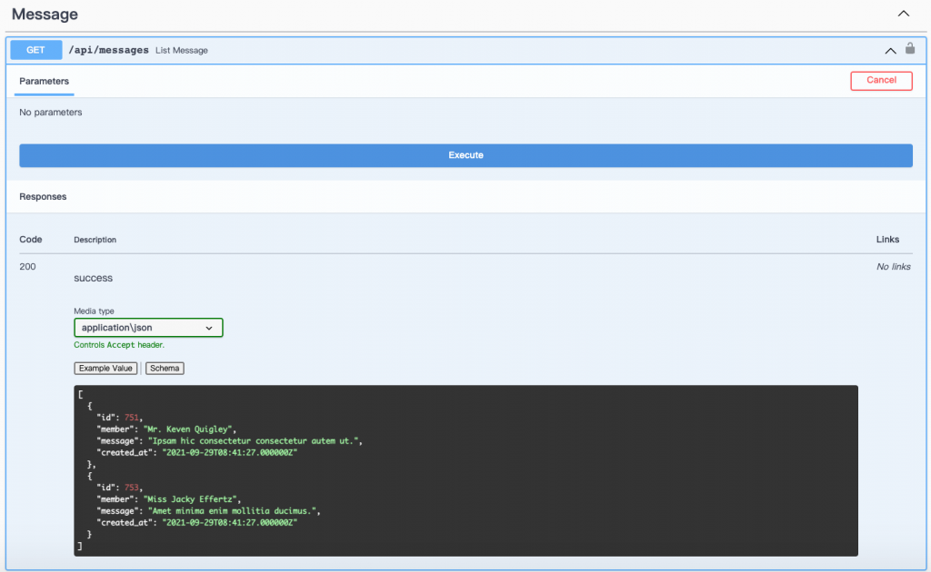Click the message Amet minima enim text

(x=232, y=511)
